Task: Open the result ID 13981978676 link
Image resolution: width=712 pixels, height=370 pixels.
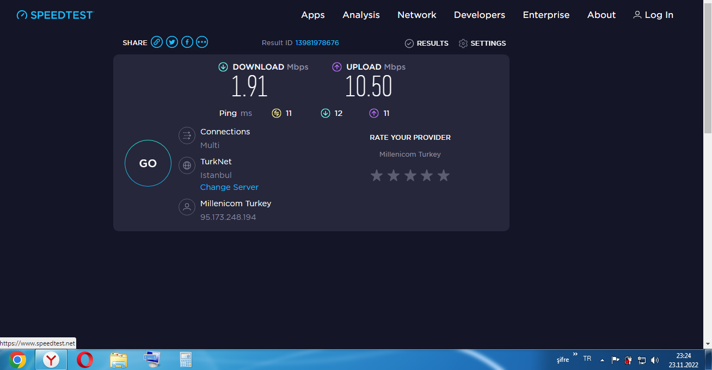Action: [317, 43]
